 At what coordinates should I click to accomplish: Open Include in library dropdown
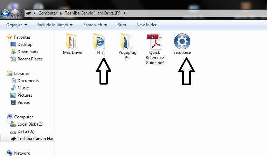(x=55, y=25)
